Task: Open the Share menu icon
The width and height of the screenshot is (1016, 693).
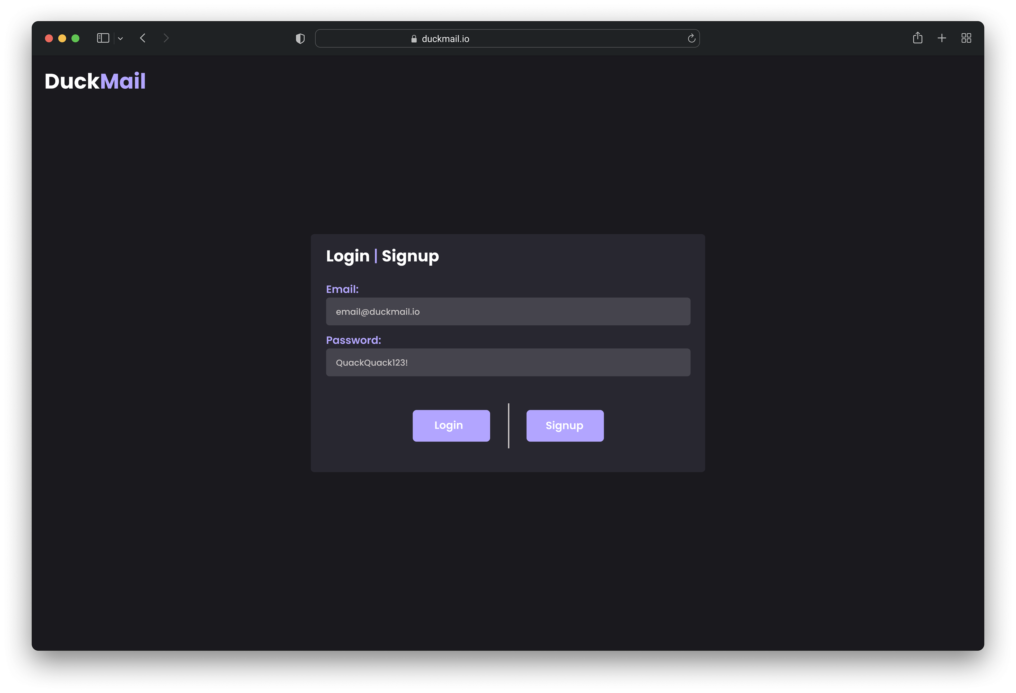Action: [x=917, y=38]
